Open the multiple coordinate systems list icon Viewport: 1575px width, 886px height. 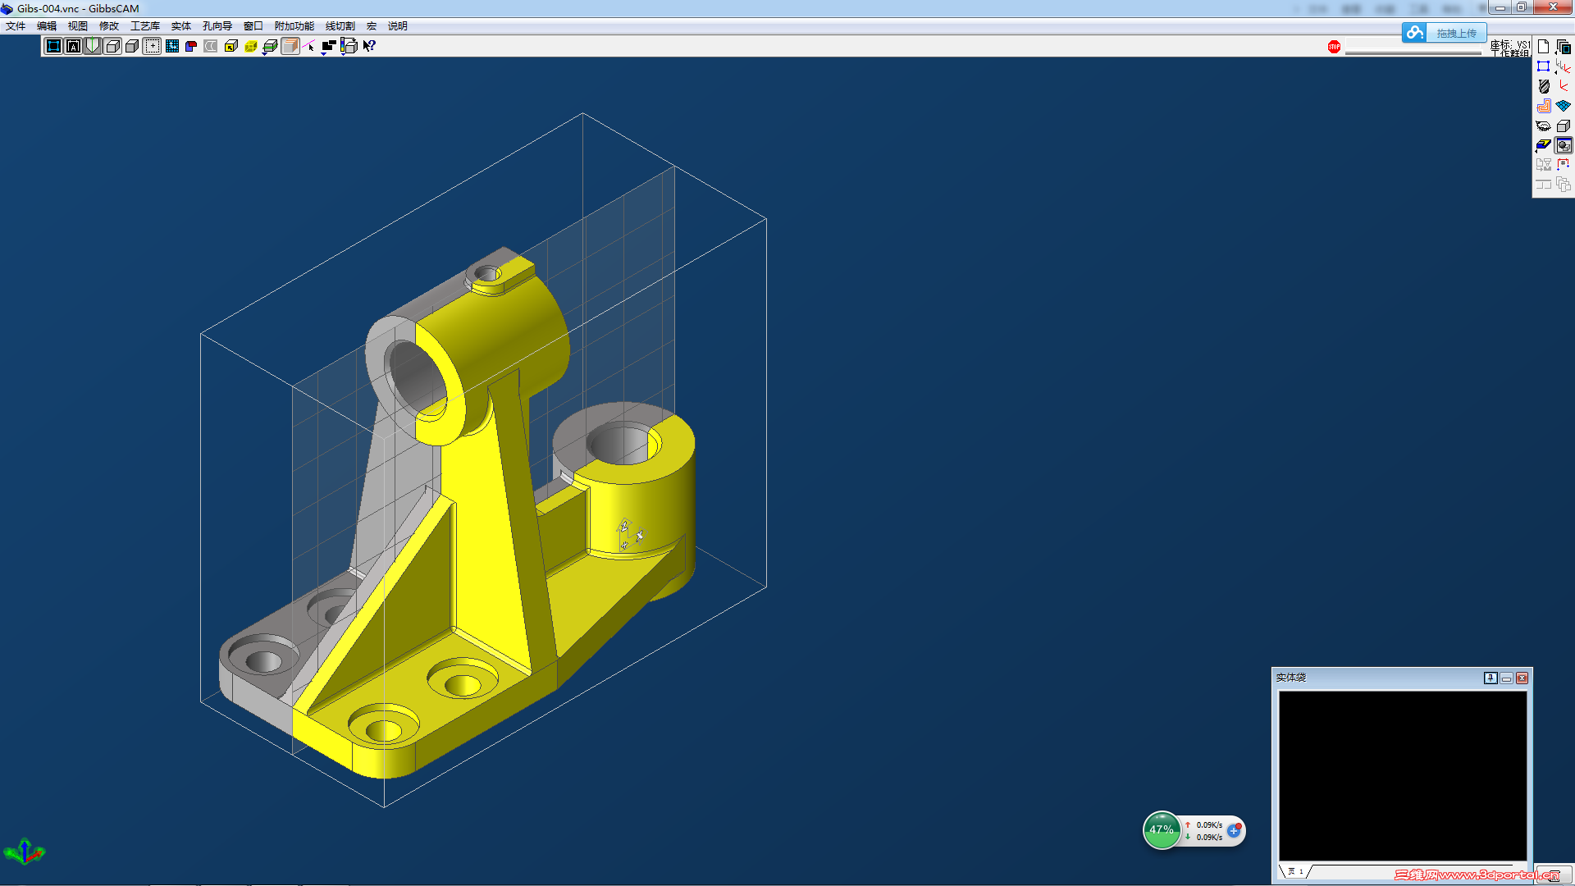click(x=1564, y=66)
